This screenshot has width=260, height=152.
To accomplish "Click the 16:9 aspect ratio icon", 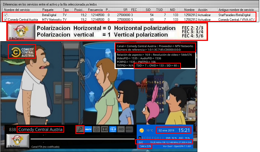I will pyautogui.click(x=113, y=129).
